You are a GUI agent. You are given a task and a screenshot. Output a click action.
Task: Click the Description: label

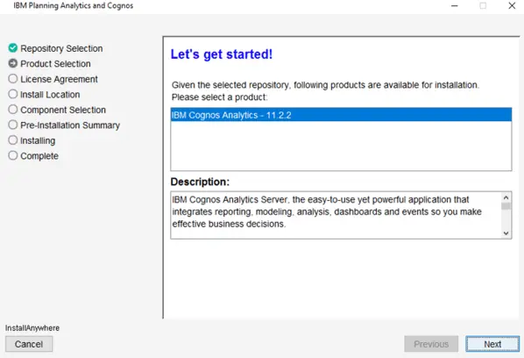(x=200, y=182)
